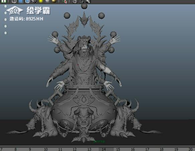Jump to frame 20 on timeline
The width and height of the screenshot is (195, 151).
pos(191,149)
